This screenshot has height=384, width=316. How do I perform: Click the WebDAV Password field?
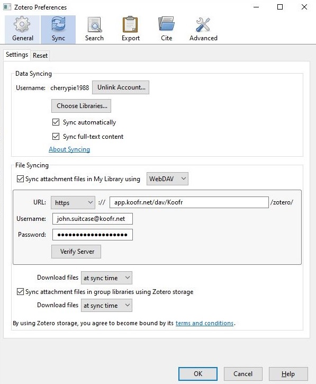[93, 235]
